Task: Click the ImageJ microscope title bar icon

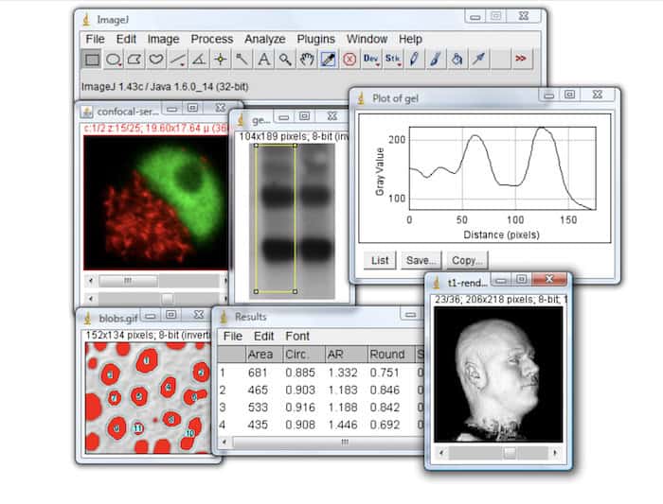Action: click(86, 20)
